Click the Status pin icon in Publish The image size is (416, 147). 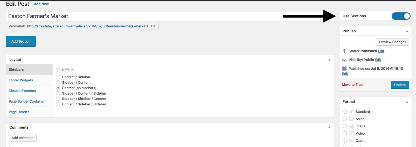344,51
